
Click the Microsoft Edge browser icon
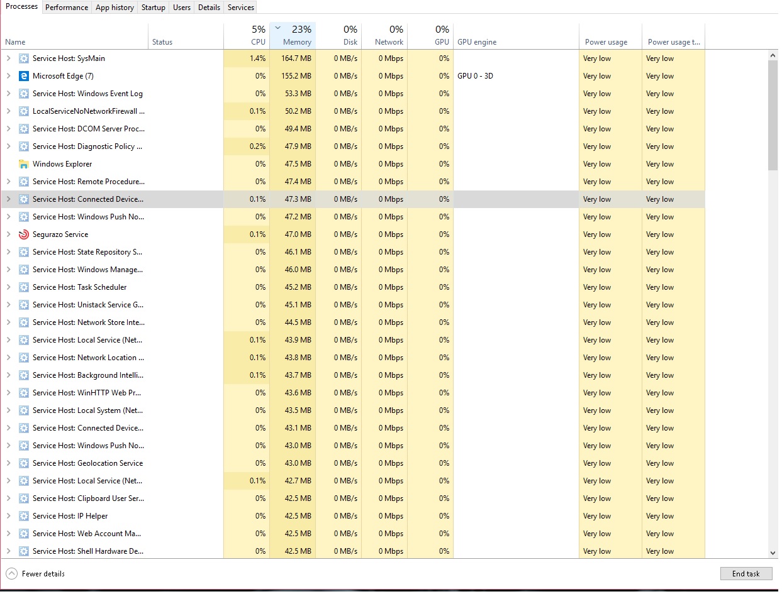tap(23, 76)
